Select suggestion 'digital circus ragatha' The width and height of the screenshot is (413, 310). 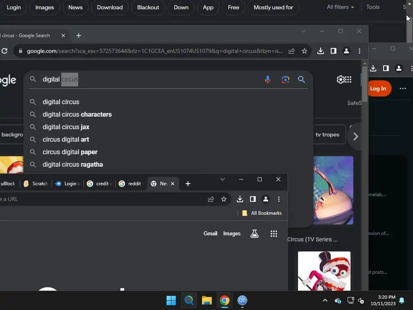[168, 165]
